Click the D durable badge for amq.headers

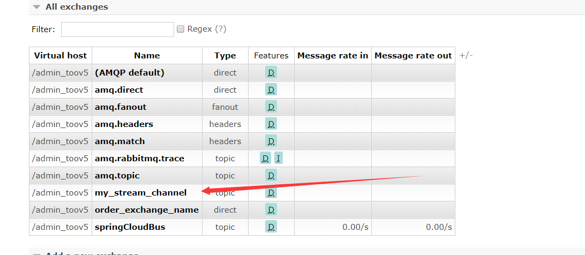271,124
